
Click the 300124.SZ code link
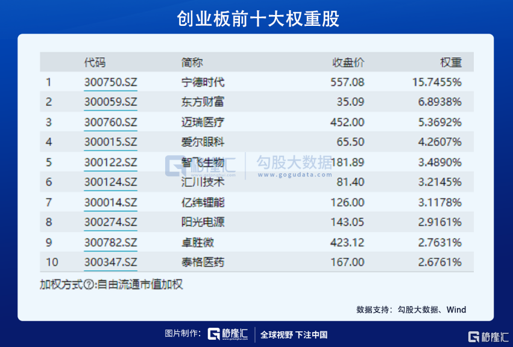(110, 182)
